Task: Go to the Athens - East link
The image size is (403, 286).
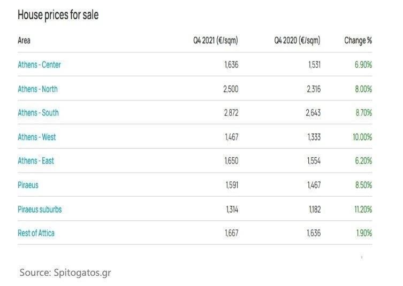Action: click(36, 161)
